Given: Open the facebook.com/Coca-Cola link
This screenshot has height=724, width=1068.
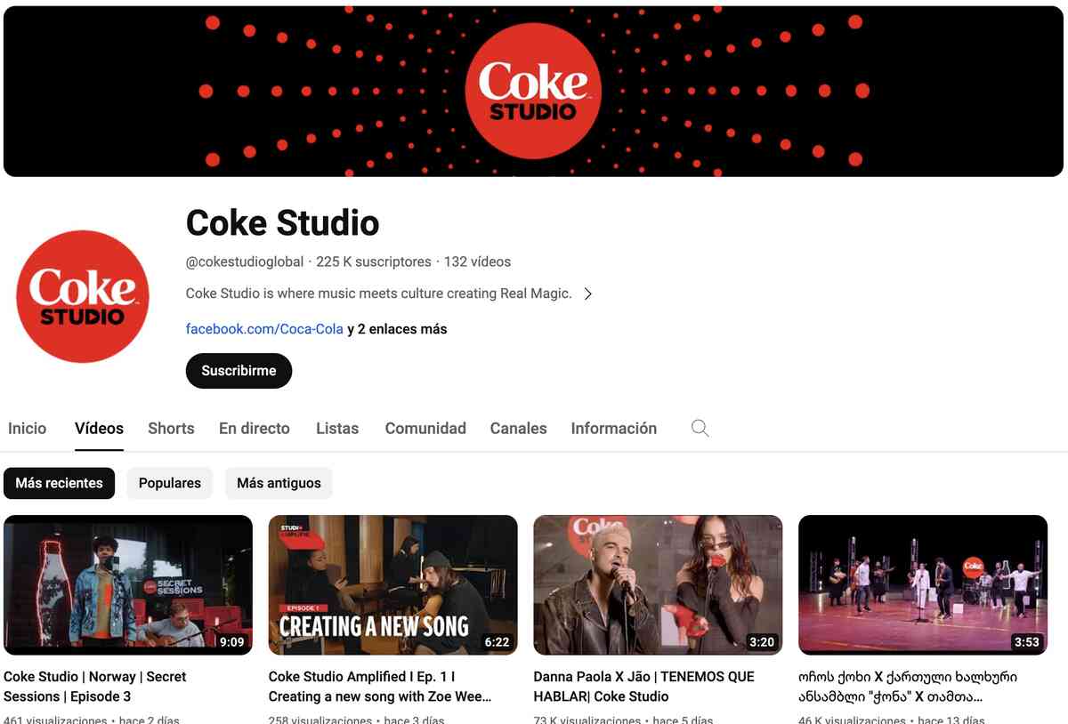Looking at the screenshot, I should [x=264, y=329].
